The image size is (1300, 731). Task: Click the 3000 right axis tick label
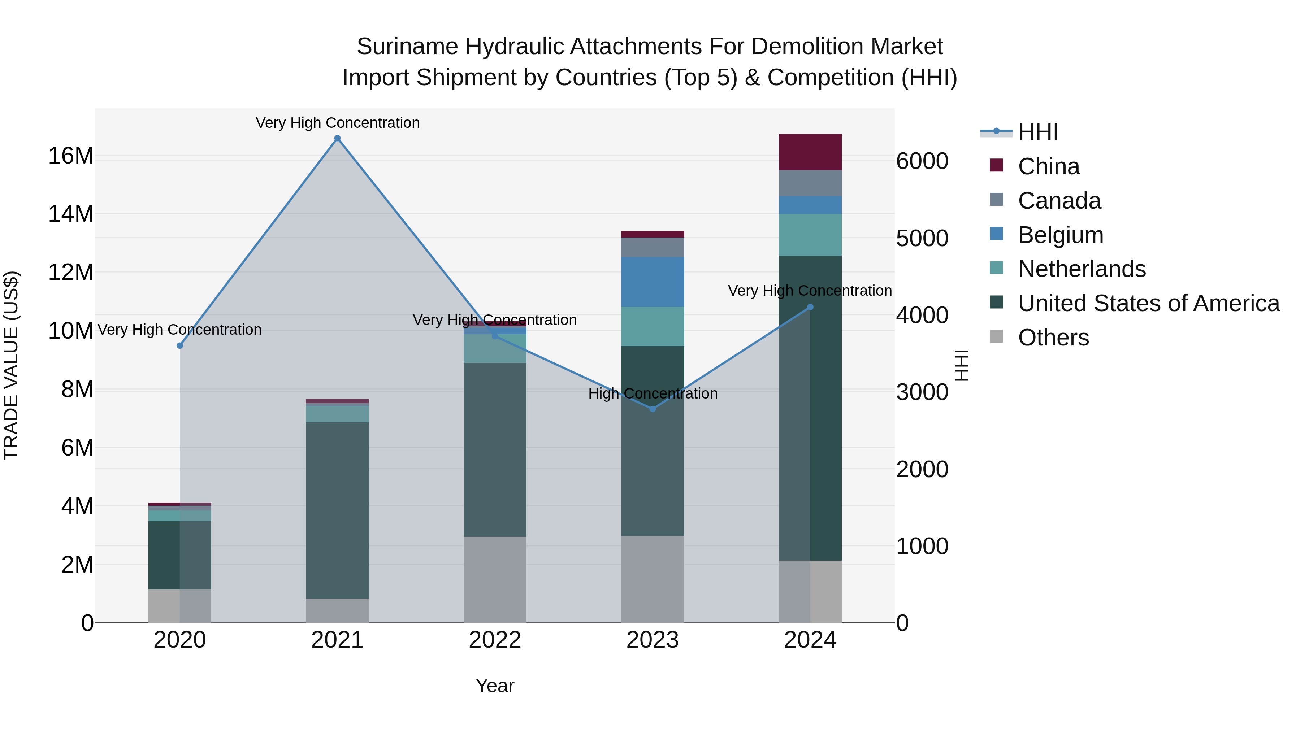click(923, 392)
